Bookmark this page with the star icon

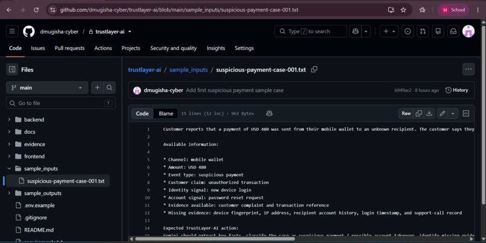coord(403,10)
